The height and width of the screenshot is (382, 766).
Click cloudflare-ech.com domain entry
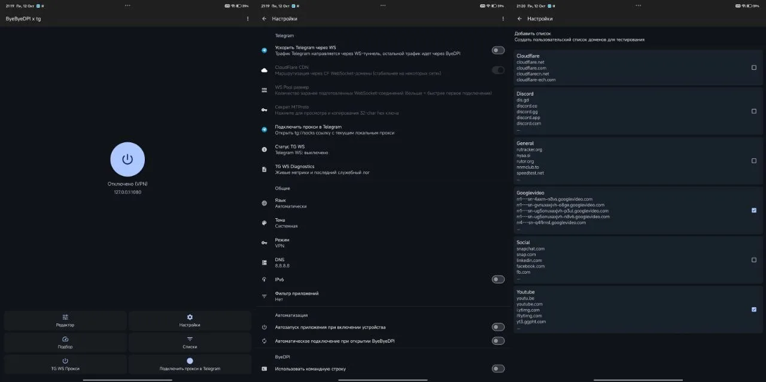536,80
